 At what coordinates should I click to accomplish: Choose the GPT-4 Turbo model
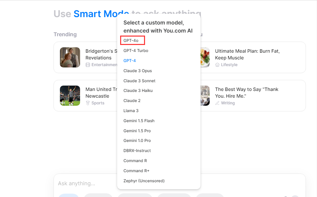[136, 51]
